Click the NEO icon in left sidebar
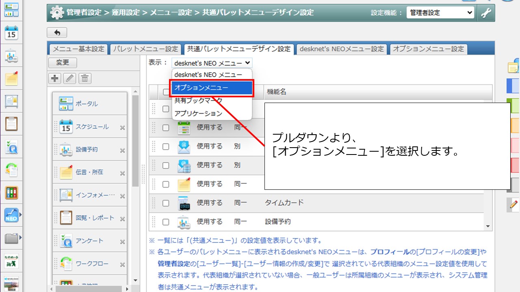 coord(11,215)
